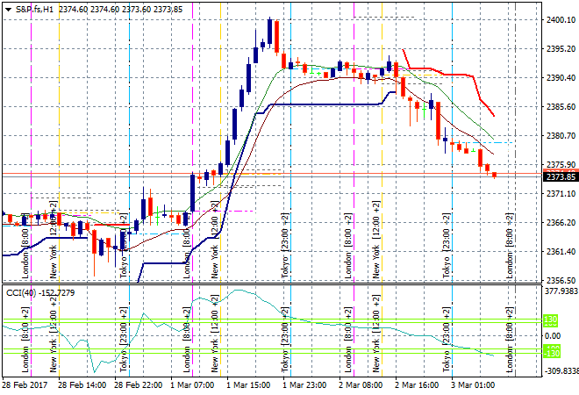Click the 0.00 label on CCI scale
579x395 pixels.
553,336
